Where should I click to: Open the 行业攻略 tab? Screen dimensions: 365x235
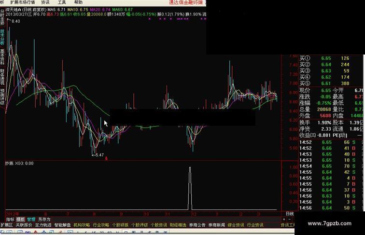tap(101, 225)
